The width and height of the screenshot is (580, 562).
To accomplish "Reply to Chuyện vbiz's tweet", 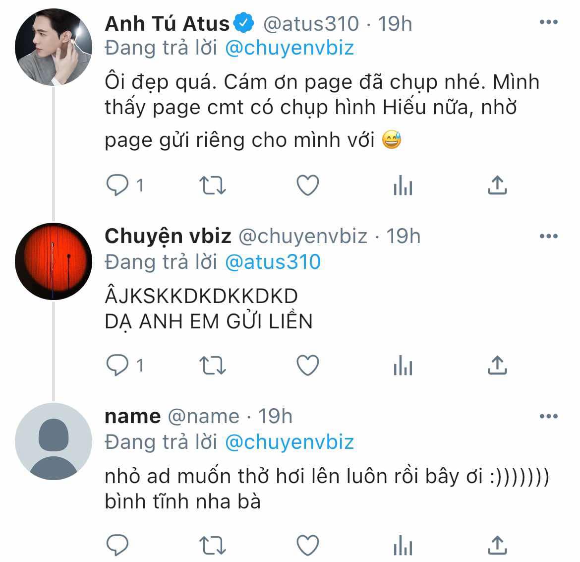I will (x=117, y=365).
